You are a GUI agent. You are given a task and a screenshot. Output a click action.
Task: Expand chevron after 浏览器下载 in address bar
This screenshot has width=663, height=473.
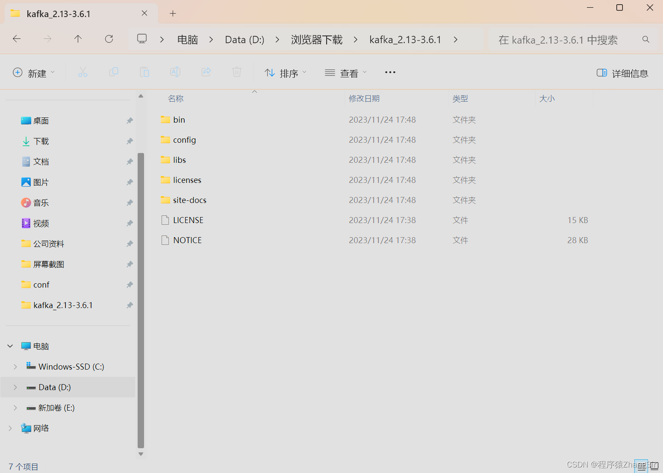(x=356, y=39)
